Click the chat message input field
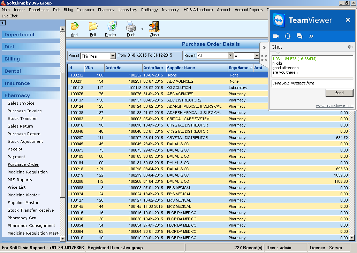Image resolution: width=357 pixels, height=253 pixels. point(312,83)
